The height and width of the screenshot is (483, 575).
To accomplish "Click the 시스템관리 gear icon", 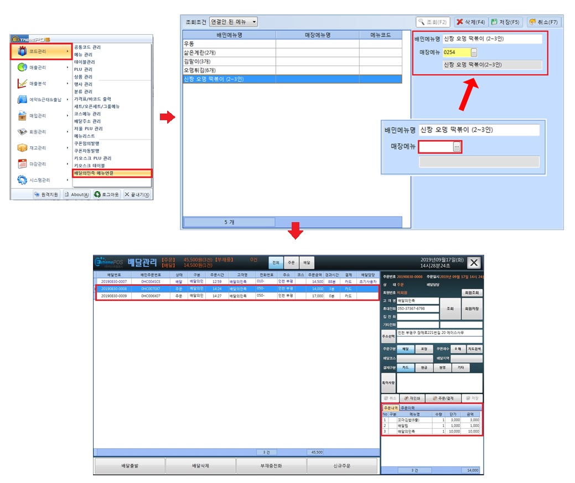I will [22, 180].
